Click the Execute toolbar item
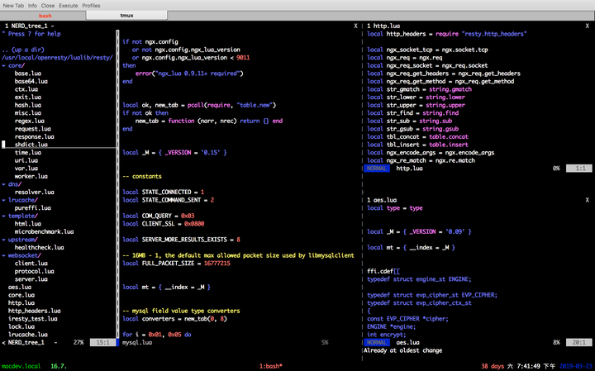 click(x=69, y=5)
